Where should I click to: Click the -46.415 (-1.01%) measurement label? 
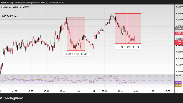point(128,47)
